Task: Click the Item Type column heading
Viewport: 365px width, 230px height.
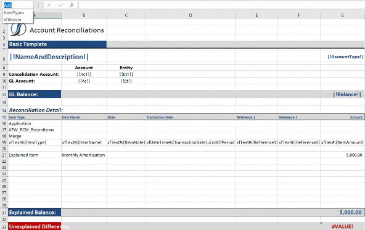Action: click(17, 117)
